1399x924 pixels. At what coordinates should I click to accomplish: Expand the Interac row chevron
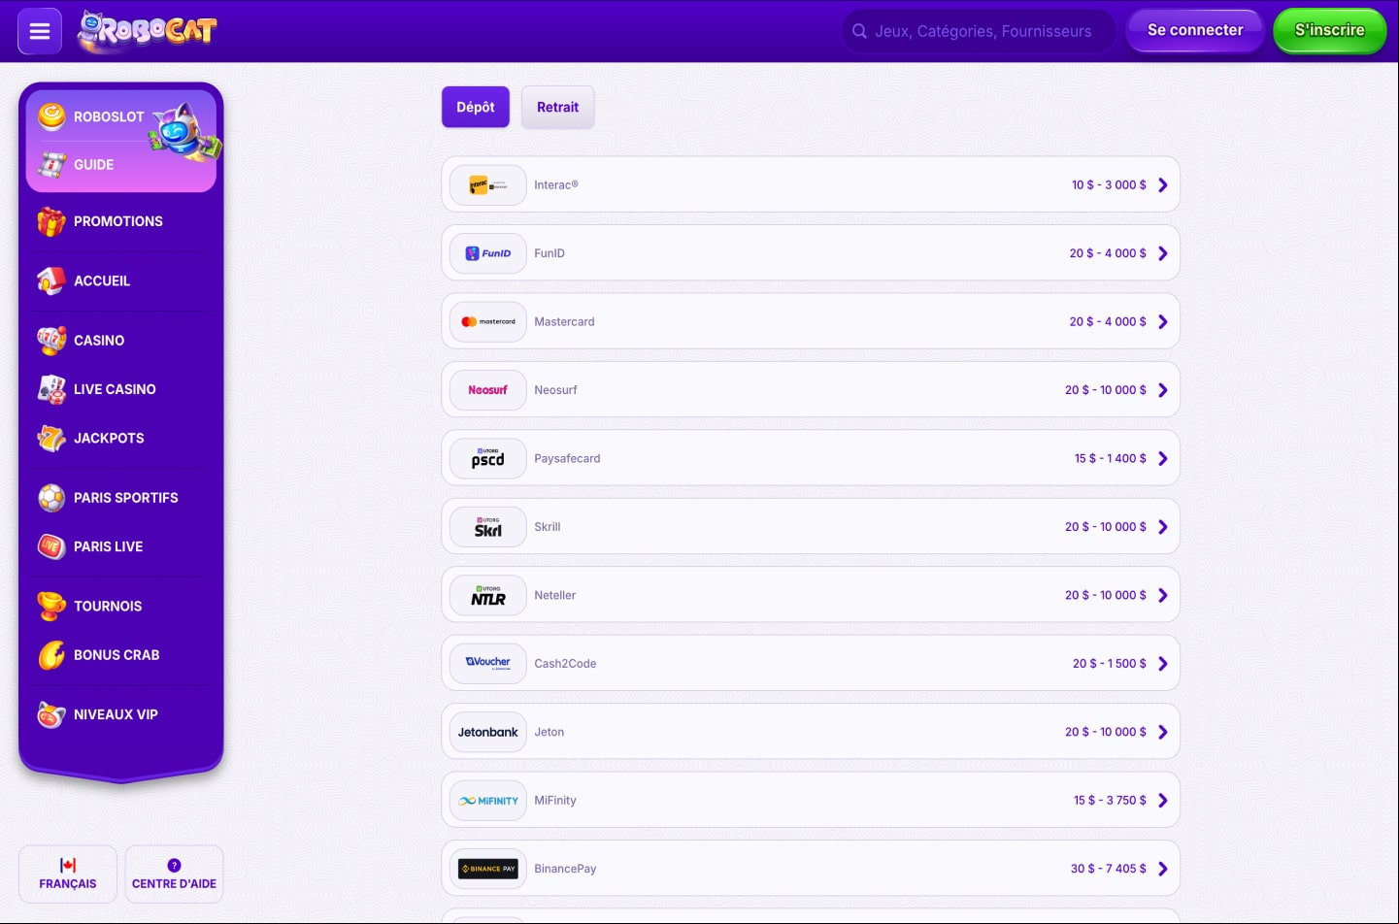point(1162,185)
